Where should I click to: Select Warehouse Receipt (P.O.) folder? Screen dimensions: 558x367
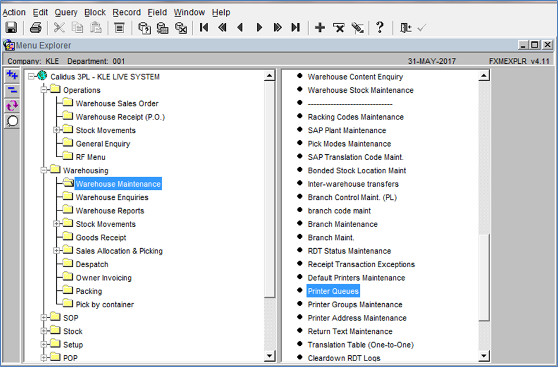point(120,117)
